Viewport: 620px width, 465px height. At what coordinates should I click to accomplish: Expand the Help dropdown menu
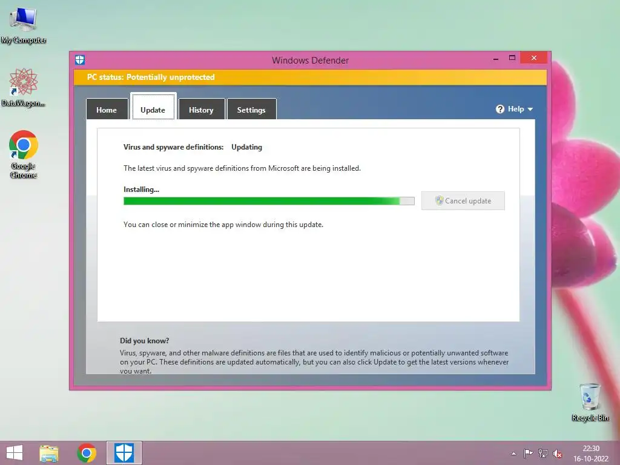point(515,109)
